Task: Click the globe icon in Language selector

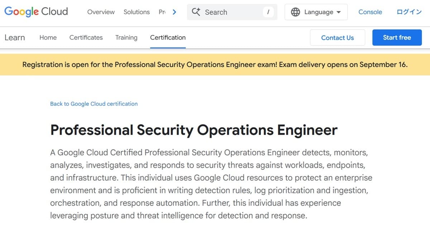Action: 295,12
